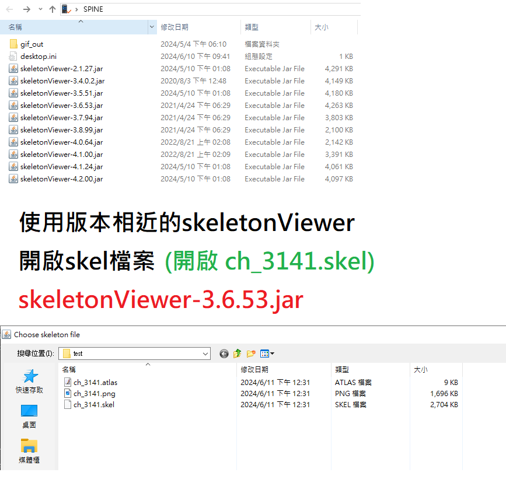Click the 3,803 KB size cell
This screenshot has height=483, width=506.
coord(339,117)
